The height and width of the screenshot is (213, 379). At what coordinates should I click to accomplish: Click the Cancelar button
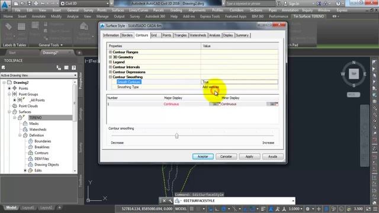click(226, 156)
